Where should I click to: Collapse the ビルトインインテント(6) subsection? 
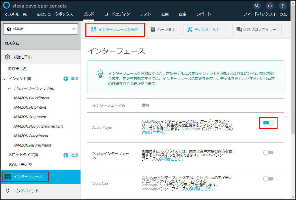point(9,89)
